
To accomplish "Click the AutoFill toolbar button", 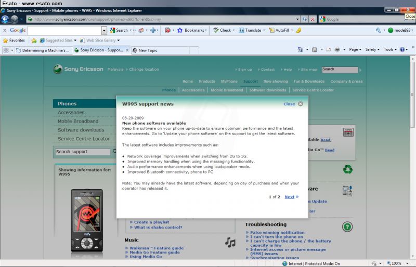I will [279, 30].
